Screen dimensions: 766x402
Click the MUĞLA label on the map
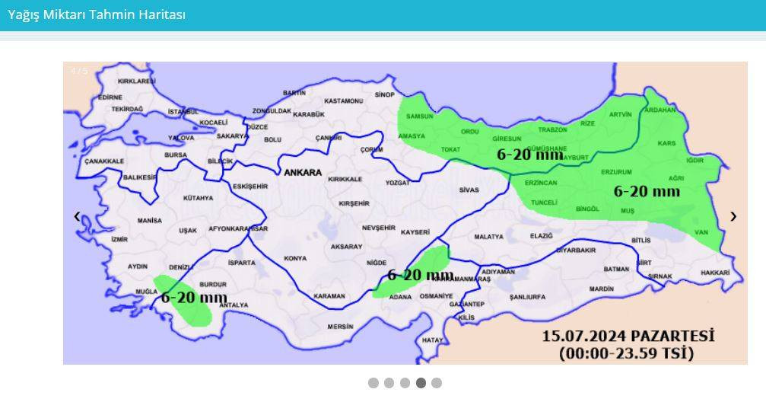[x=147, y=292]
